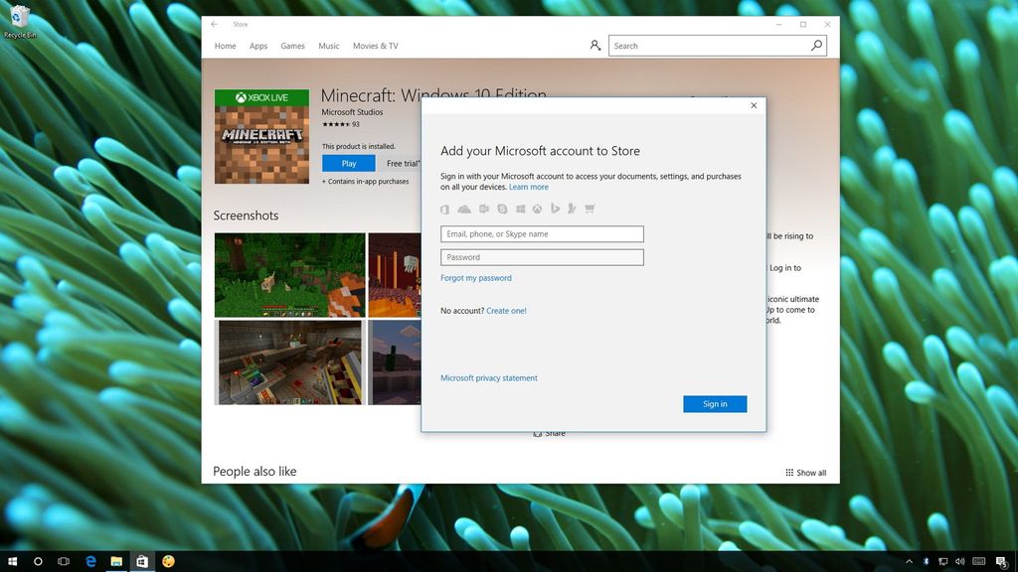Click the Store shopping cart icon
Screen dimensions: 1018x572
tap(592, 209)
